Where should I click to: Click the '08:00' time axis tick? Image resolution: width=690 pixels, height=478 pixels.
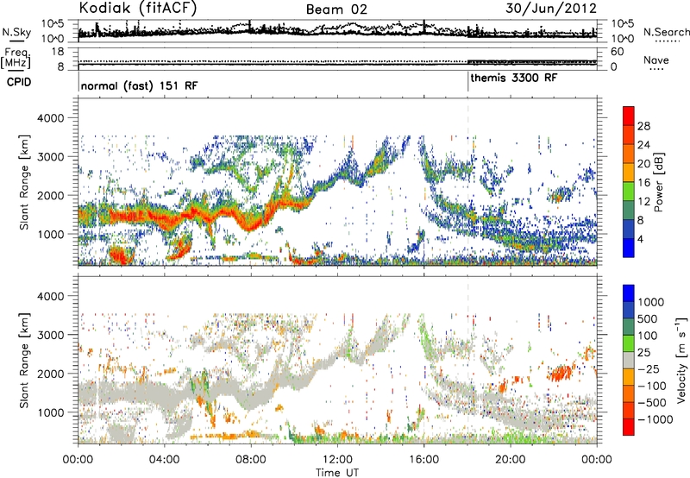point(251,460)
